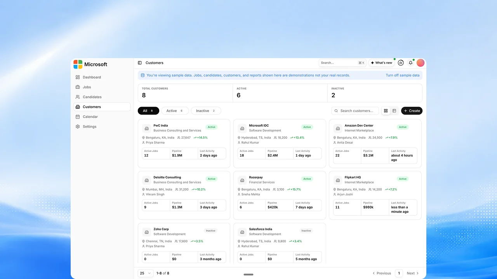This screenshot has height=279, width=497.
Task: Click the Settings gear icon
Action: click(x=78, y=127)
